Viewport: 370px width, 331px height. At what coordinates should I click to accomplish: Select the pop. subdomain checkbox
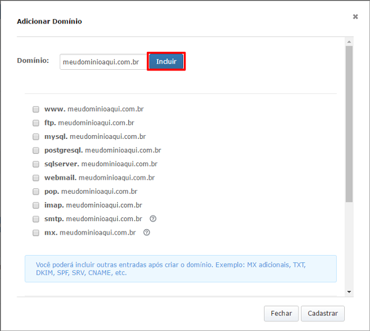click(x=36, y=191)
